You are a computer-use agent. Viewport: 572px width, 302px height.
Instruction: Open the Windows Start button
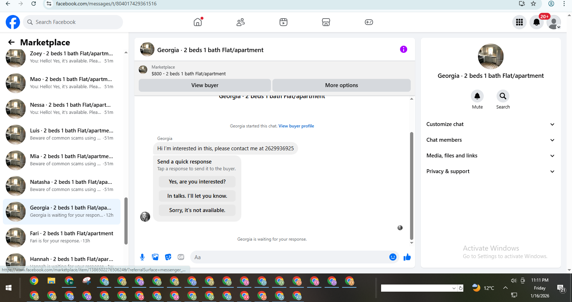pyautogui.click(x=9, y=288)
